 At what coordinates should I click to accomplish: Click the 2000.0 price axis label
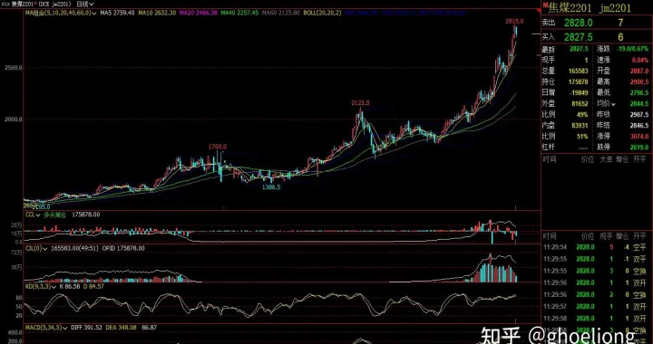click(14, 119)
